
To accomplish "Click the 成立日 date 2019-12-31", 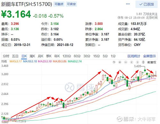I will click(x=22, y=45).
